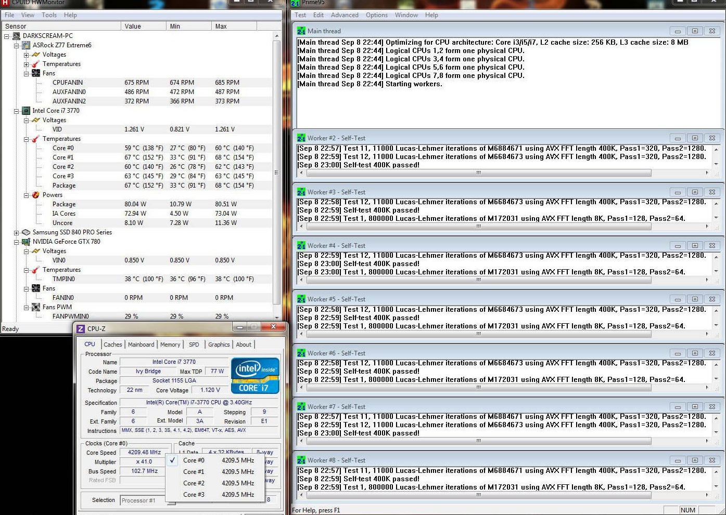
Task: Click the Sensor column header in HWMonitor
Action: point(61,26)
